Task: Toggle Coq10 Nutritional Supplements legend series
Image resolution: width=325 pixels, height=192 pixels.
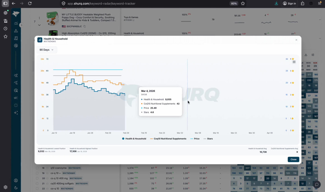Action: [168, 139]
